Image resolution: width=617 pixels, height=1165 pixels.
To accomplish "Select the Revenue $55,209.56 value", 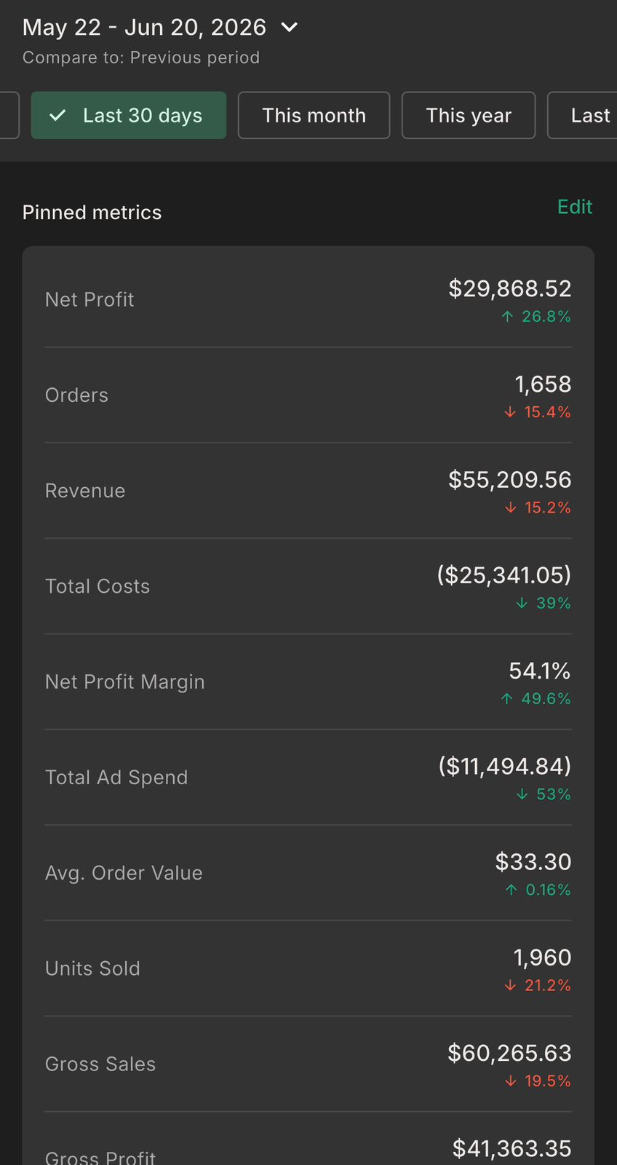I will [510, 480].
